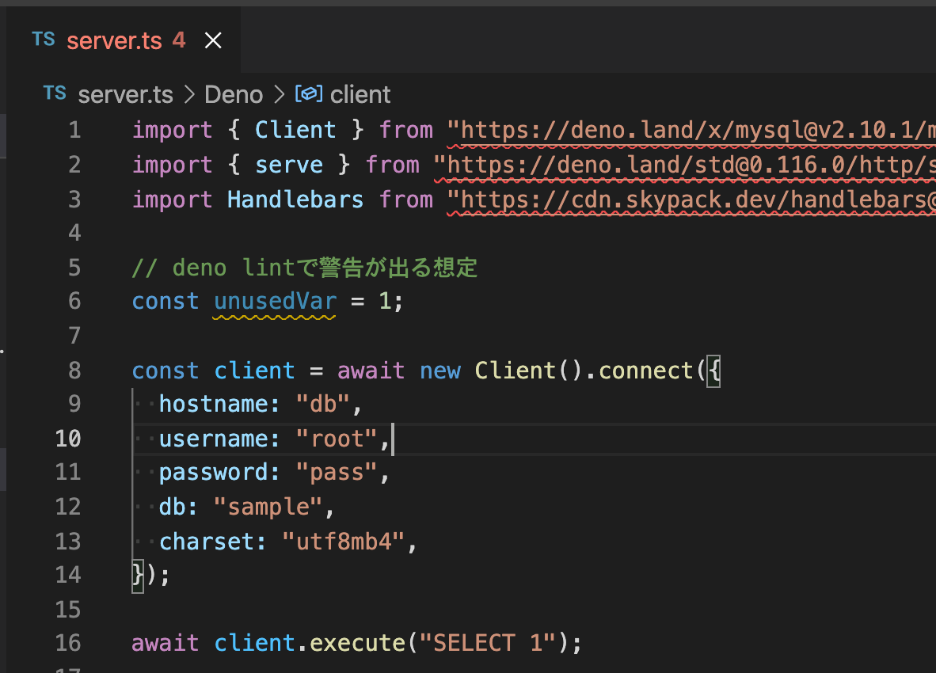Click line number 6 in the gutter

pos(74,301)
